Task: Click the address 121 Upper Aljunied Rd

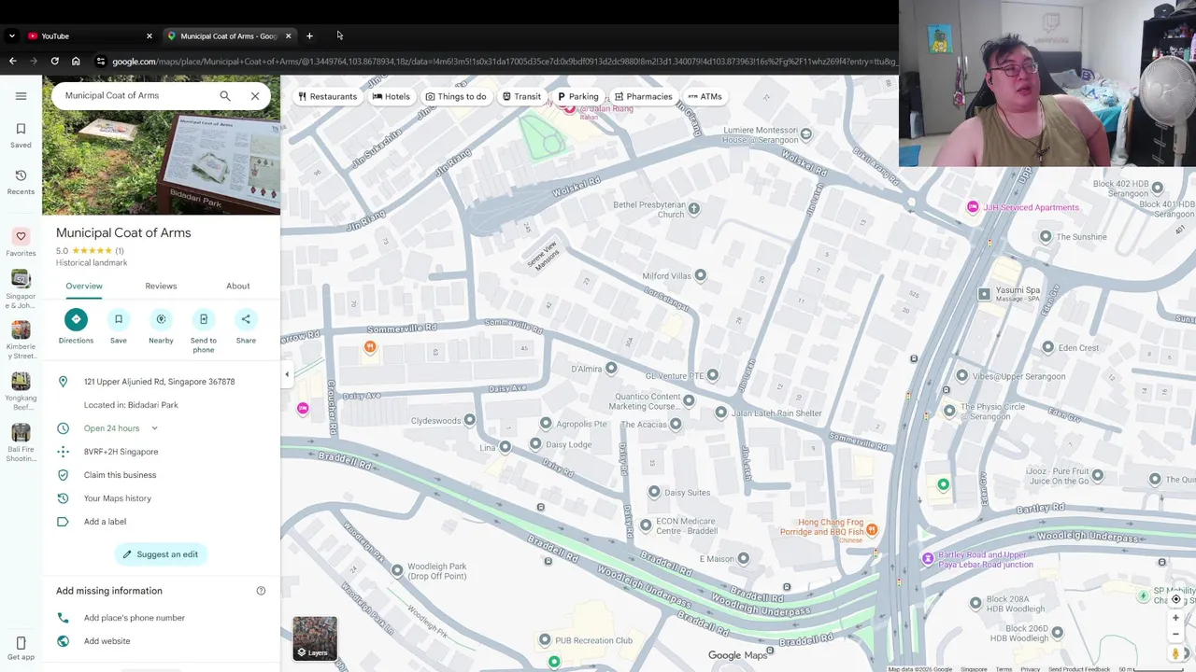Action: pos(159,382)
